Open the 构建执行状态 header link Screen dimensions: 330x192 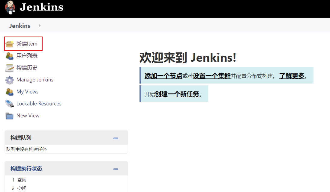pos(26,168)
